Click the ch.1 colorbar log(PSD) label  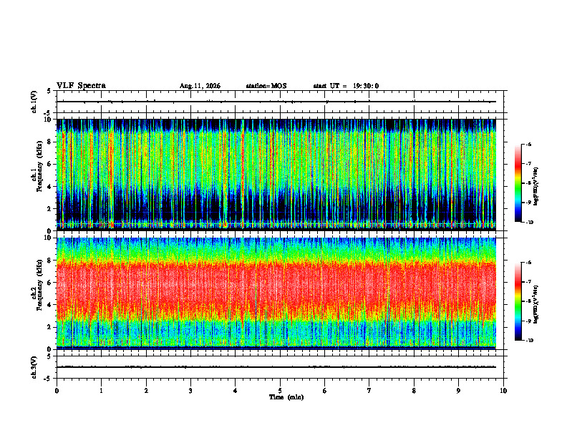pos(536,187)
